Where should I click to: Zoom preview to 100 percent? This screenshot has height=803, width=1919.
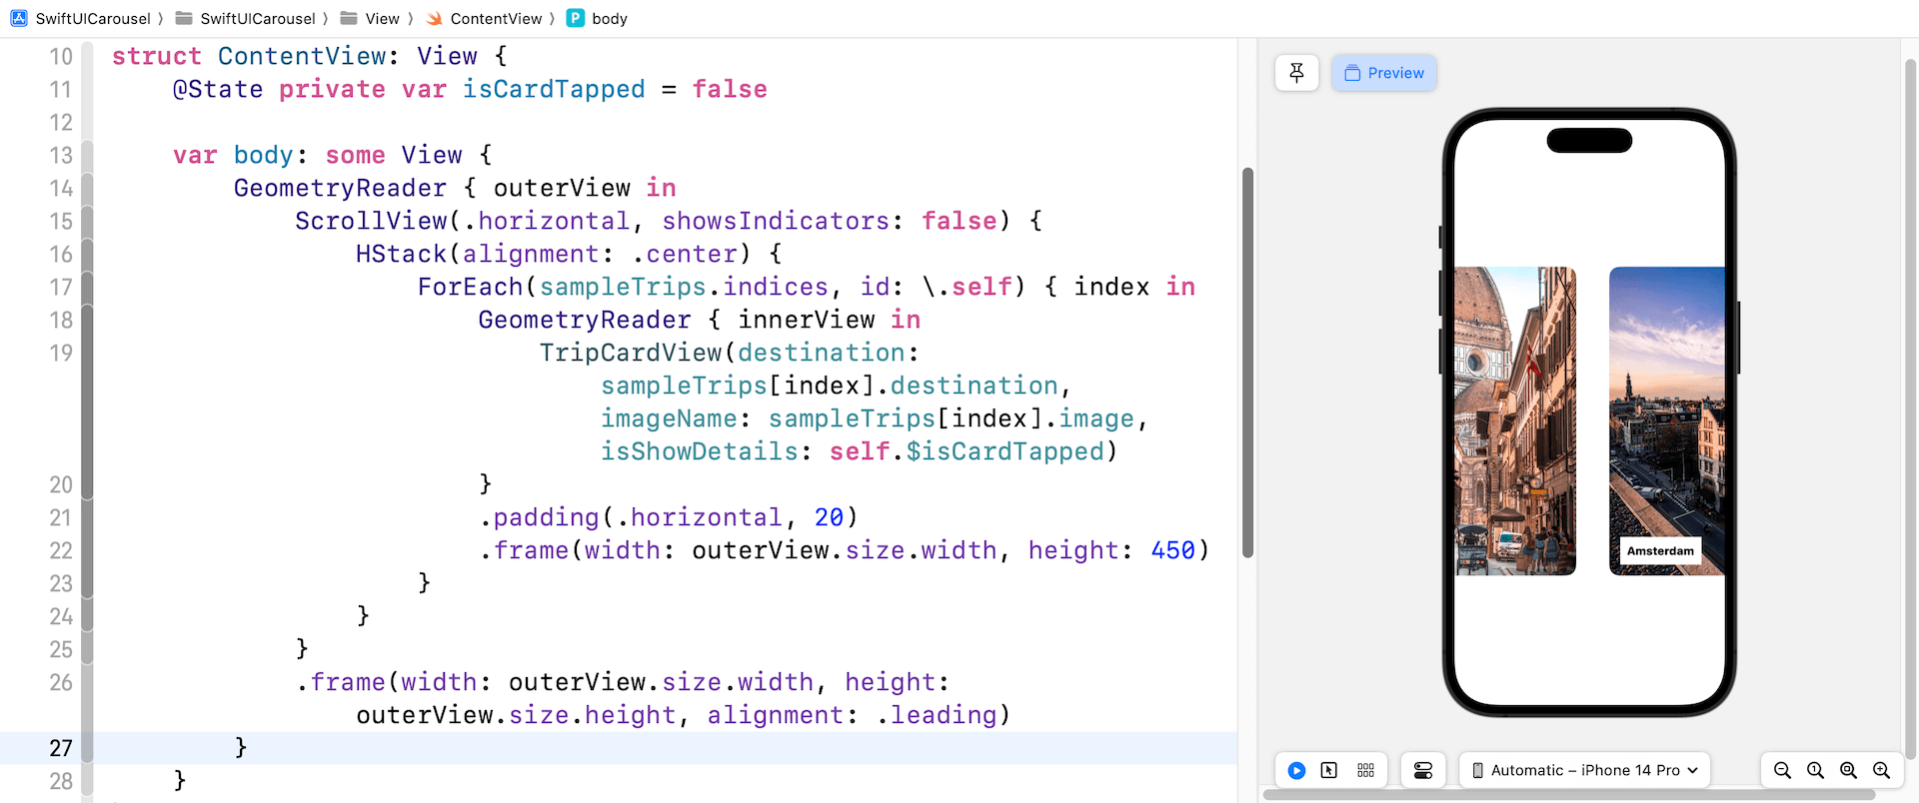point(1815,770)
